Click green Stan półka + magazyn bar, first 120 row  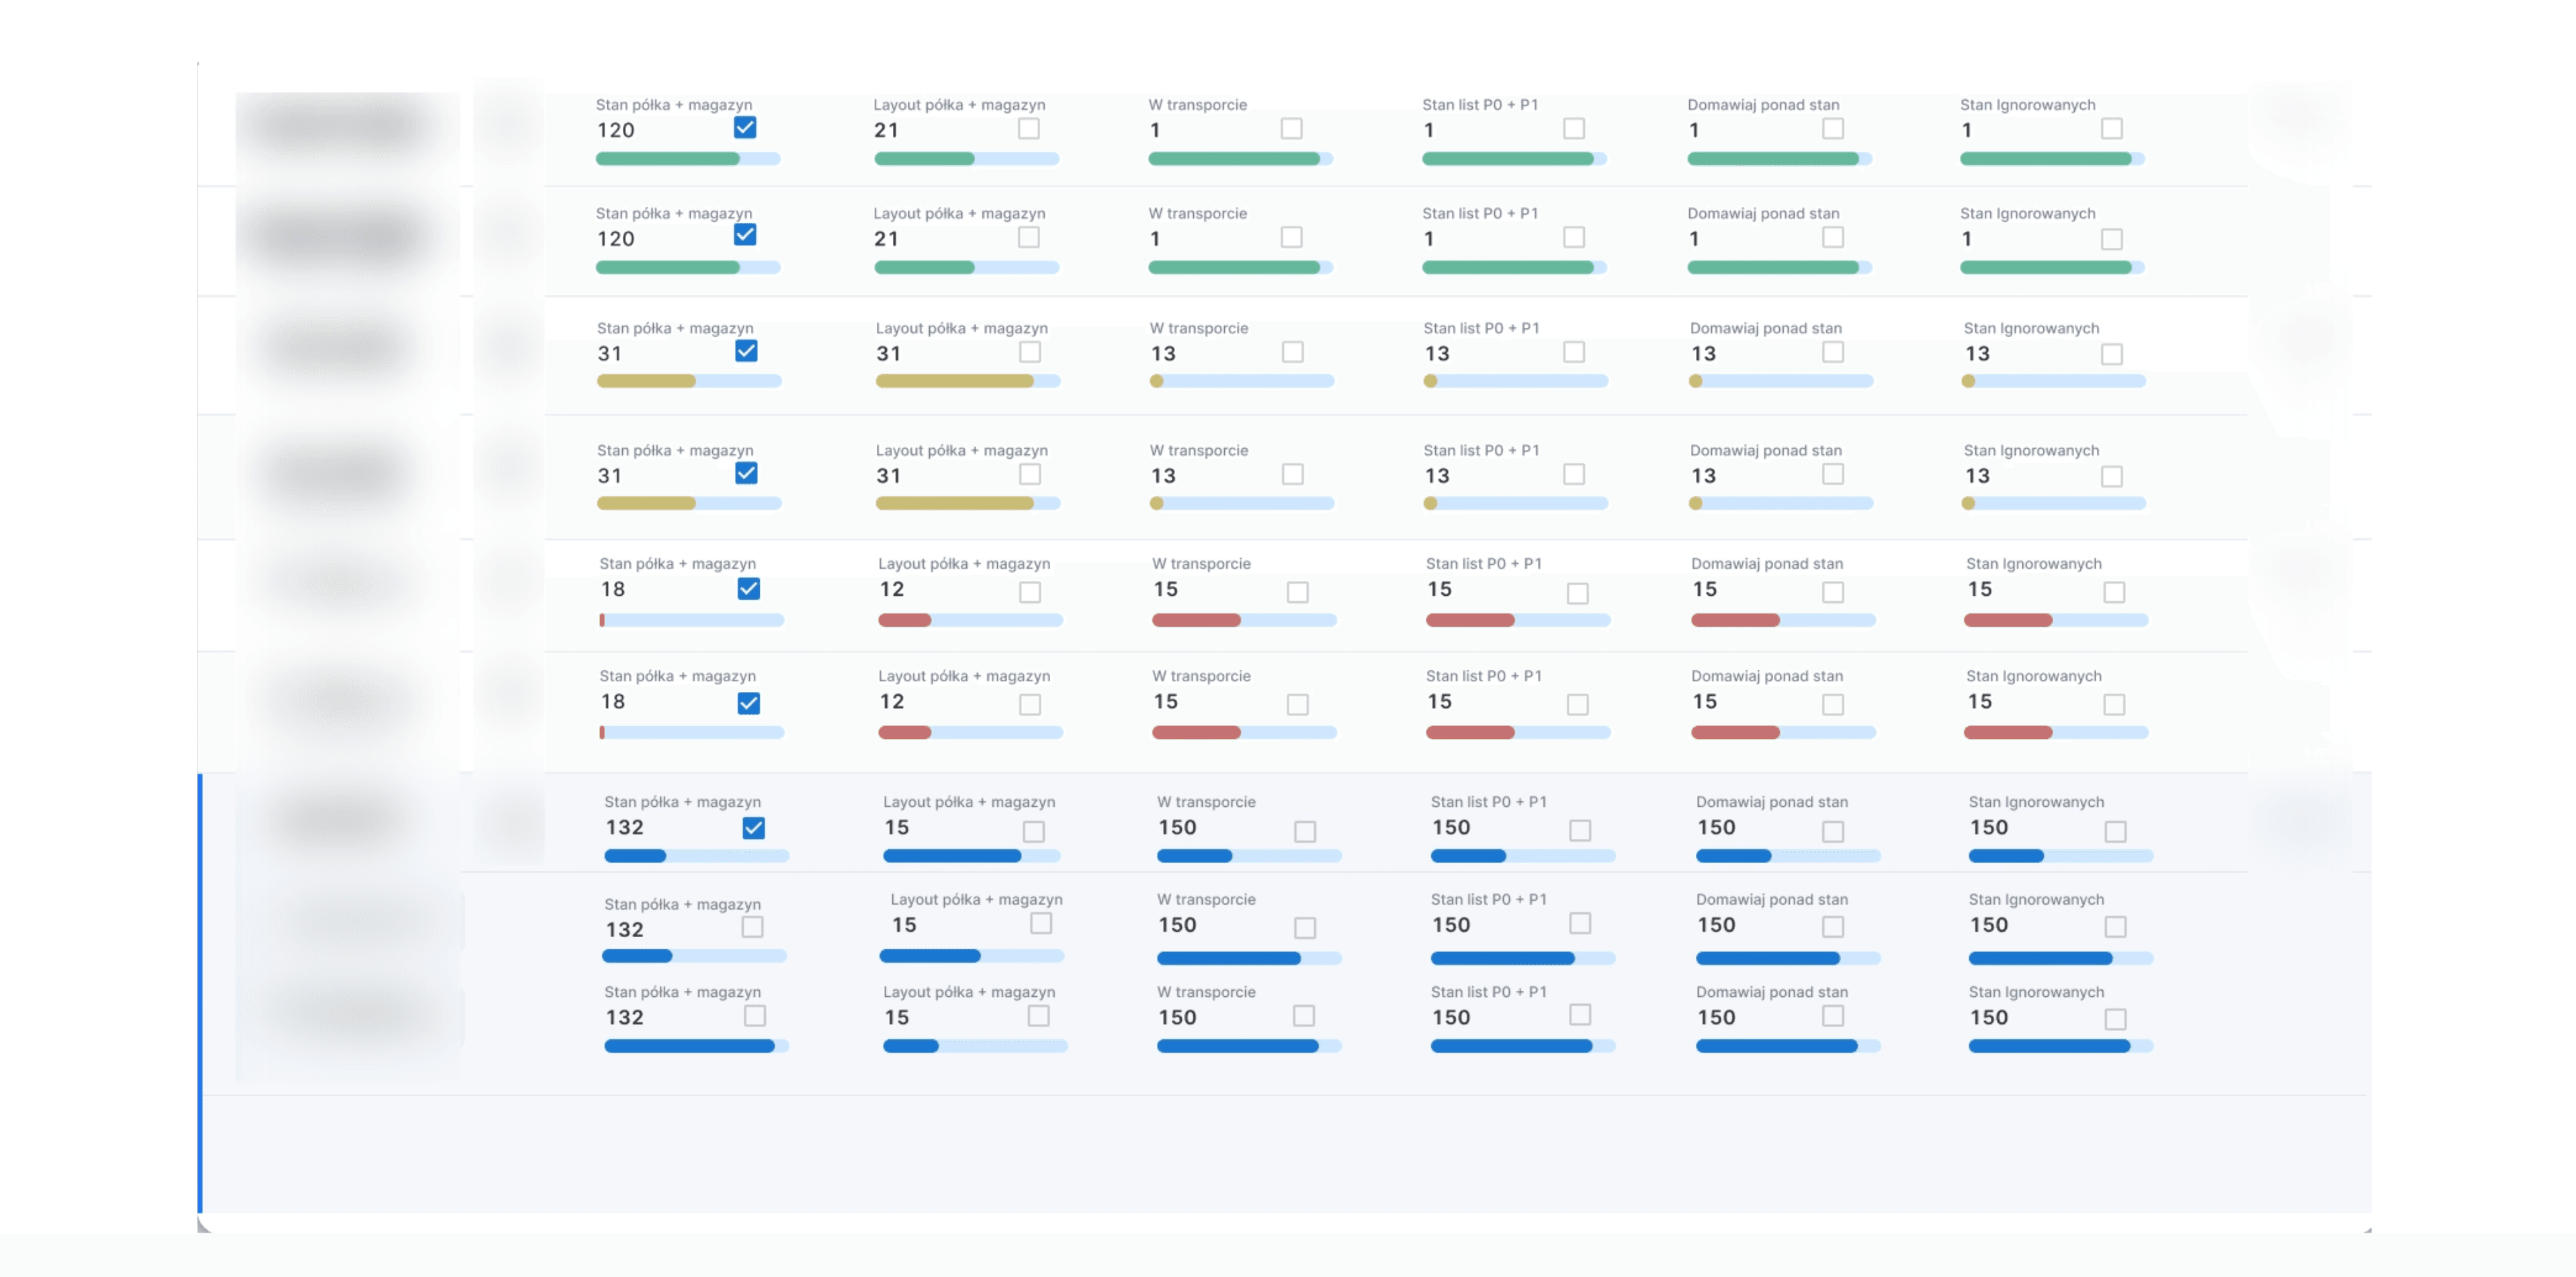688,159
